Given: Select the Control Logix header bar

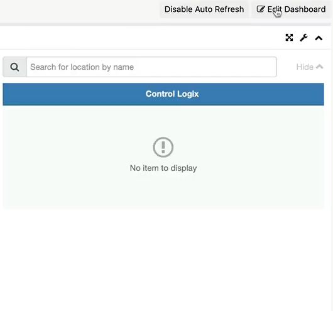Looking at the screenshot, I should 163,94.
